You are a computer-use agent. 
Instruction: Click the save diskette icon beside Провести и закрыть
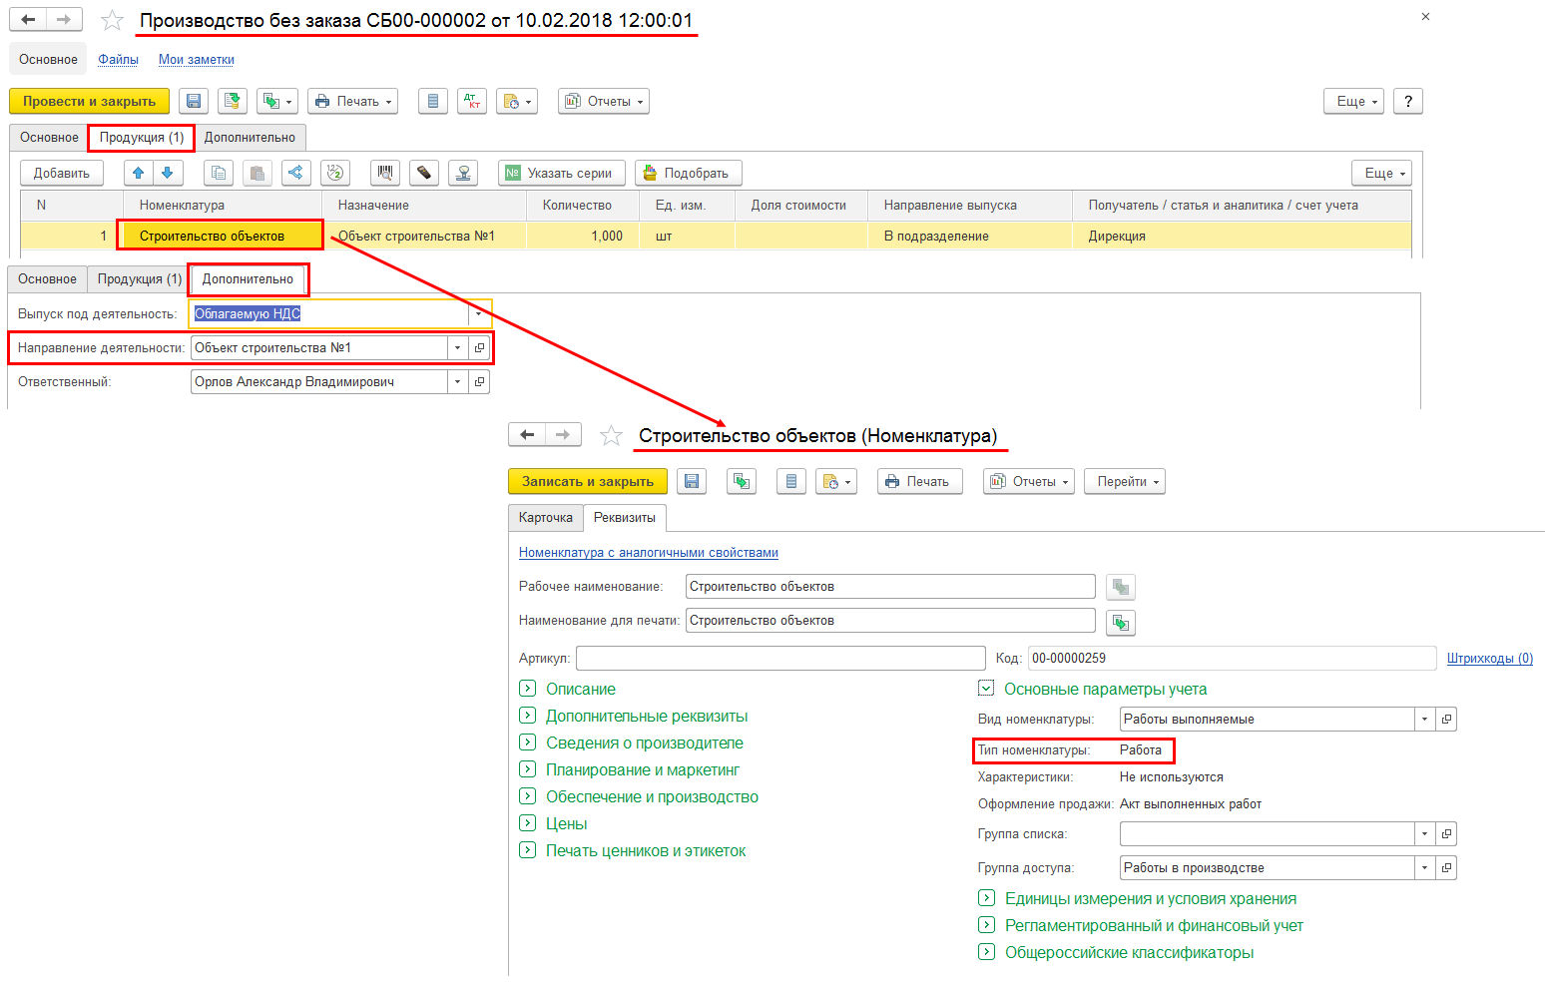click(194, 101)
